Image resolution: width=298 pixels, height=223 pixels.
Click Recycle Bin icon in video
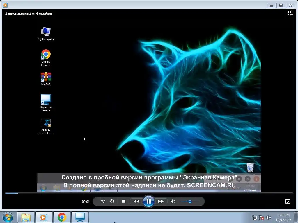pos(250,168)
